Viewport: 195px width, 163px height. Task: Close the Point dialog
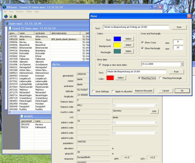click(x=189, y=16)
